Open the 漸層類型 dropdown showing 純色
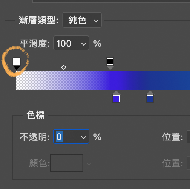Viewport: 190px width, 189px height. 82,20
